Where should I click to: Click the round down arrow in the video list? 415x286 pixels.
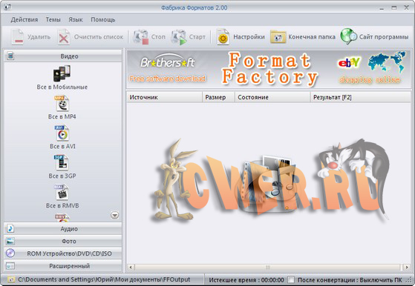[x=114, y=215]
